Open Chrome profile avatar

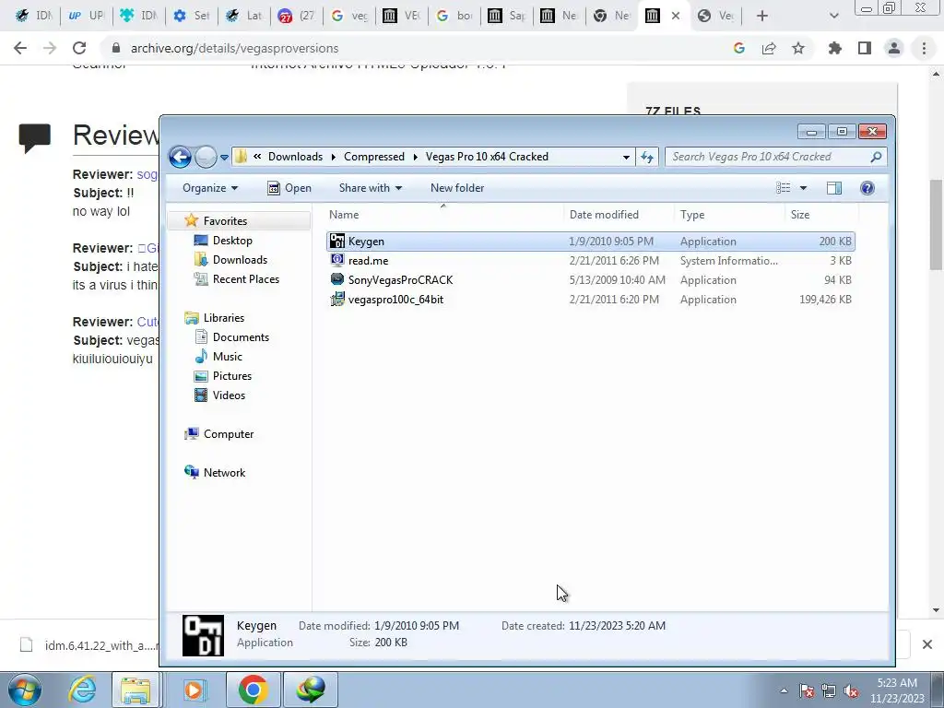coord(894,48)
